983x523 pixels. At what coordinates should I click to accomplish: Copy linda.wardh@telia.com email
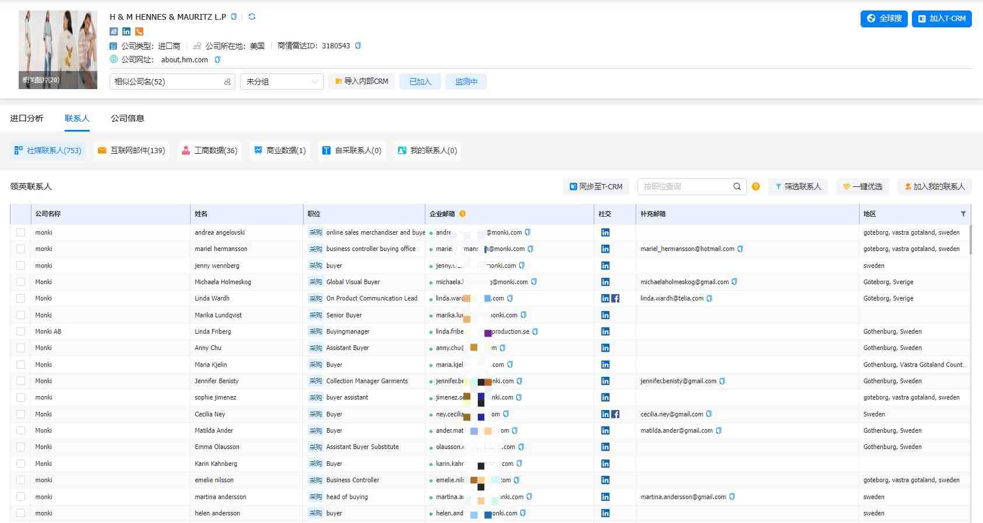(709, 298)
